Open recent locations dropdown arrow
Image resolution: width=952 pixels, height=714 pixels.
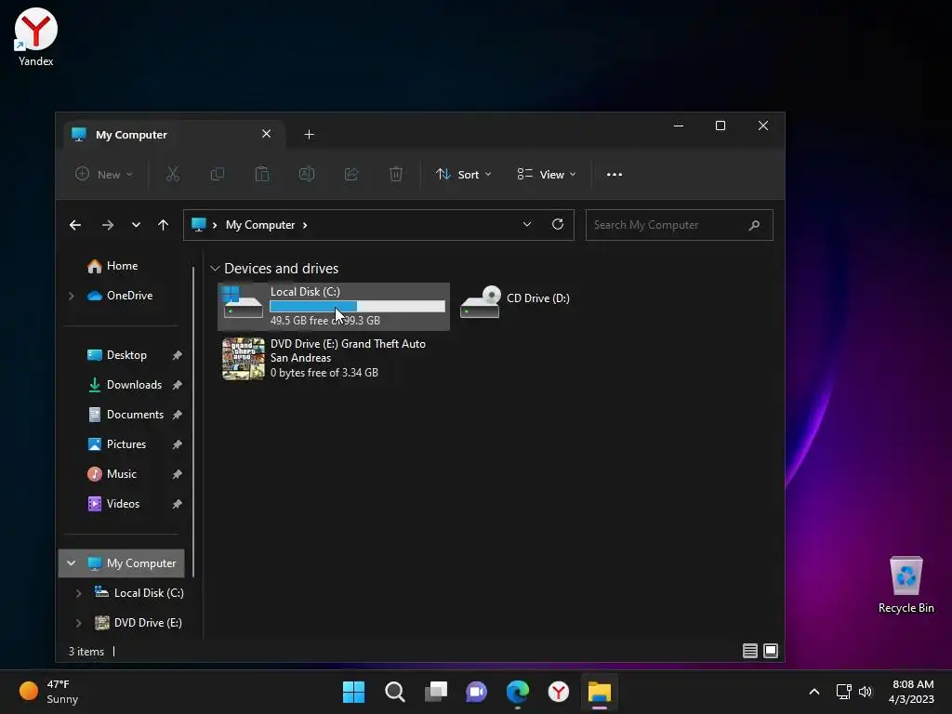[x=136, y=225]
